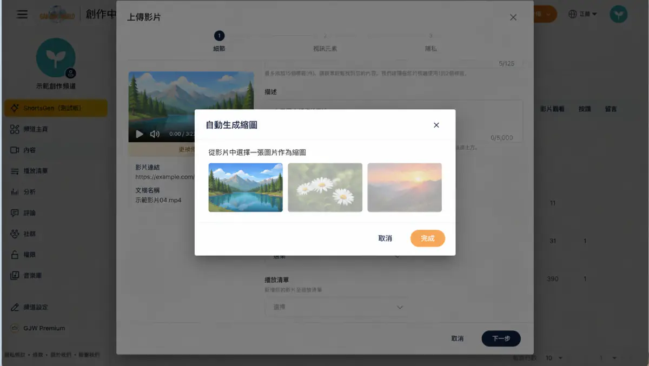Click the 評論 speech bubble icon
This screenshot has height=366, width=649.
click(x=15, y=213)
